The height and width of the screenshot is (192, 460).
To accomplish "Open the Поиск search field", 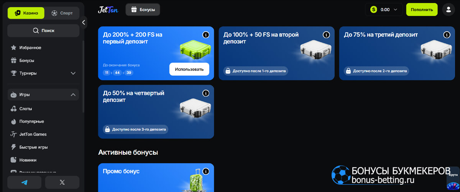I will coord(43,30).
